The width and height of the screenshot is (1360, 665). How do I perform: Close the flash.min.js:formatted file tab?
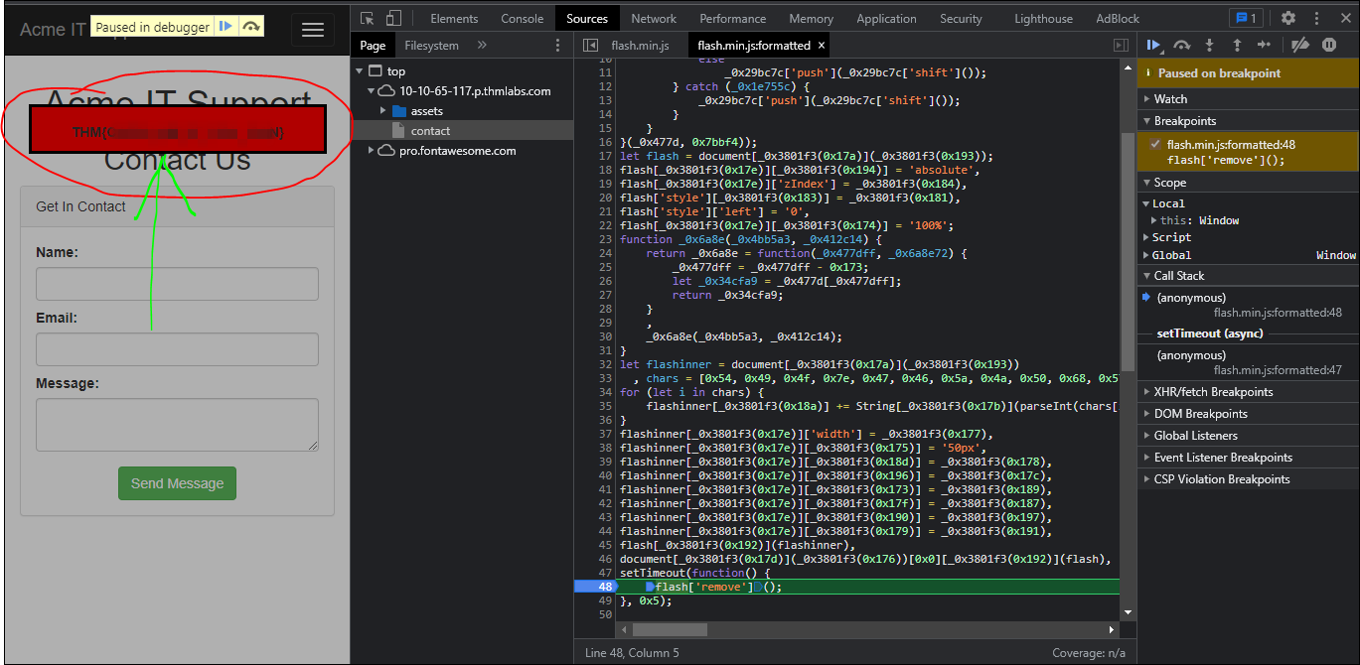click(x=821, y=46)
